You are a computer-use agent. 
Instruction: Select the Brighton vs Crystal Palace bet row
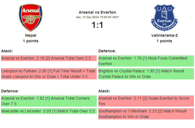pyautogui.click(x=146, y=74)
